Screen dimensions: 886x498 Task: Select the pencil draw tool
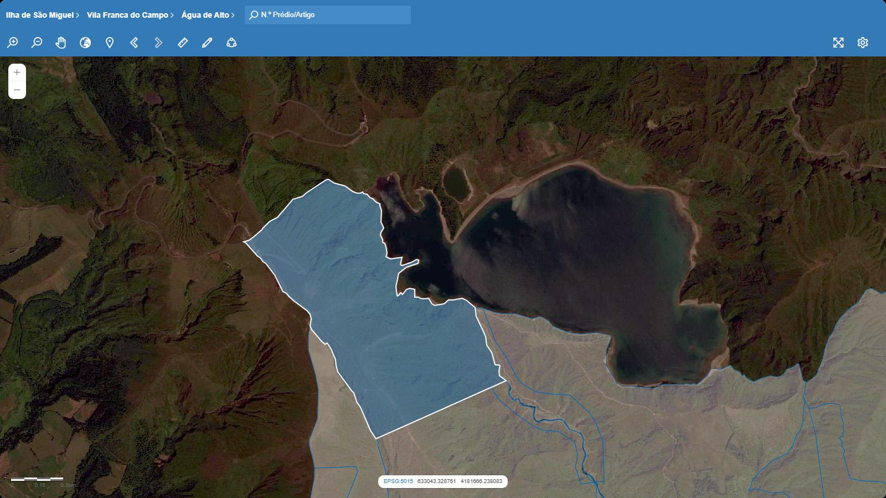coord(207,43)
